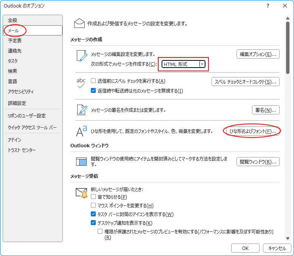
Task: Open アクセシビリティ options category
Action: click(33, 91)
